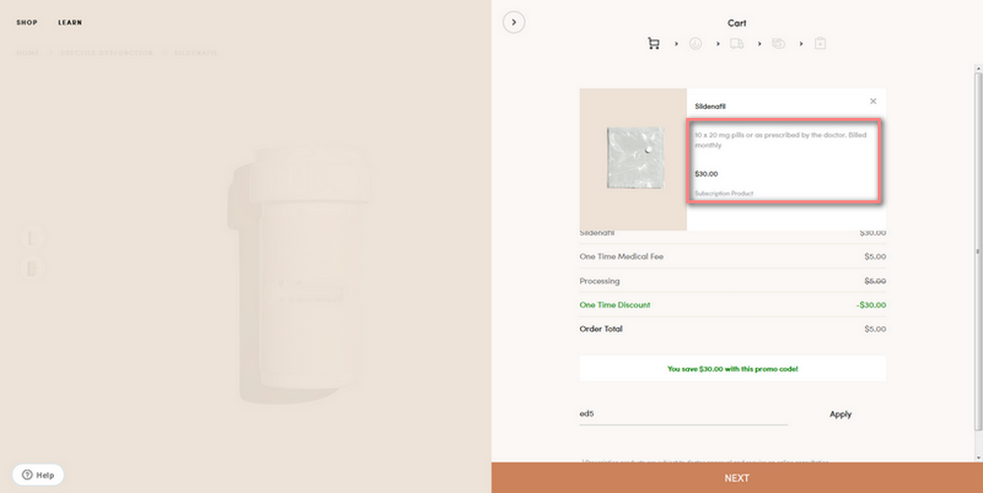Click the 'You save $30.00' promo message
The width and height of the screenshot is (983, 493).
(733, 369)
